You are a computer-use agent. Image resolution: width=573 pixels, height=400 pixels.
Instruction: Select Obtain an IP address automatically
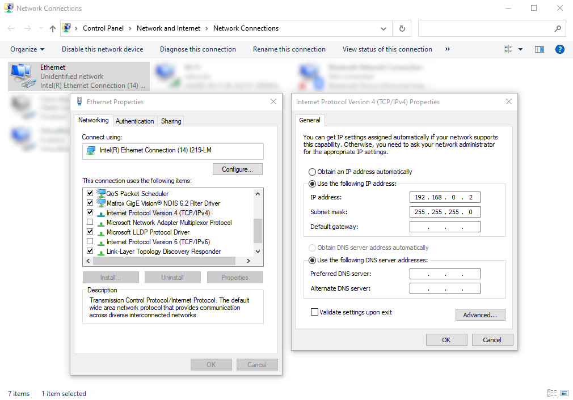tap(312, 172)
